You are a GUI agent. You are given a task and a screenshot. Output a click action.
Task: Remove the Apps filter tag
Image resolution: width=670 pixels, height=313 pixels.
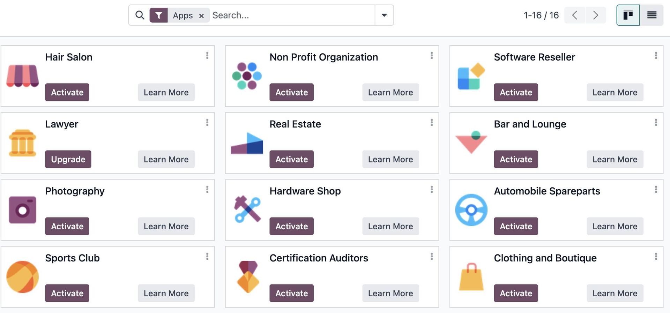tap(201, 15)
